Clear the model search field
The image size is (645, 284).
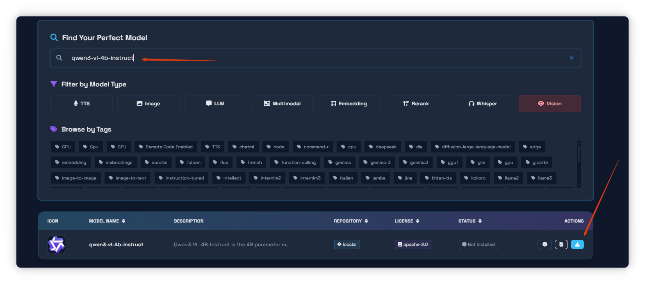tap(571, 58)
